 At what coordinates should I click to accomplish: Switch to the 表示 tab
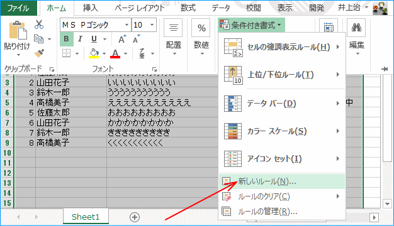[x=285, y=8]
